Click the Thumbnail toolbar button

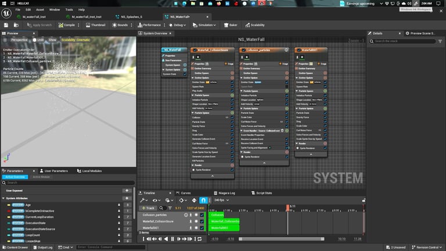coord(96,25)
